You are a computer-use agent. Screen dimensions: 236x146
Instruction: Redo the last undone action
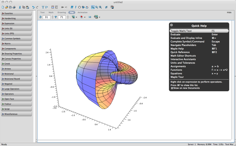(37, 7)
